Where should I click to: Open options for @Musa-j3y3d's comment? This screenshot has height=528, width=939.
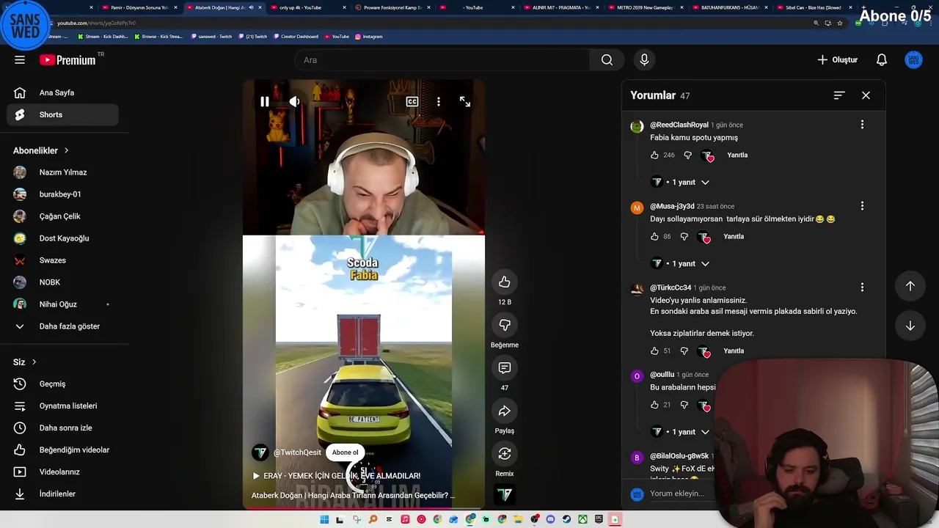point(862,206)
